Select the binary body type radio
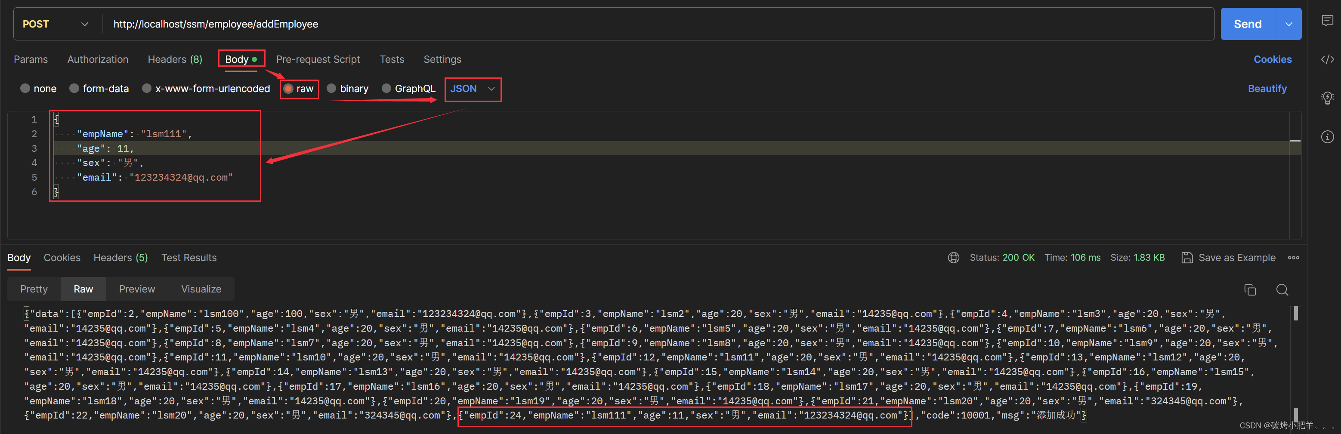 pos(331,89)
